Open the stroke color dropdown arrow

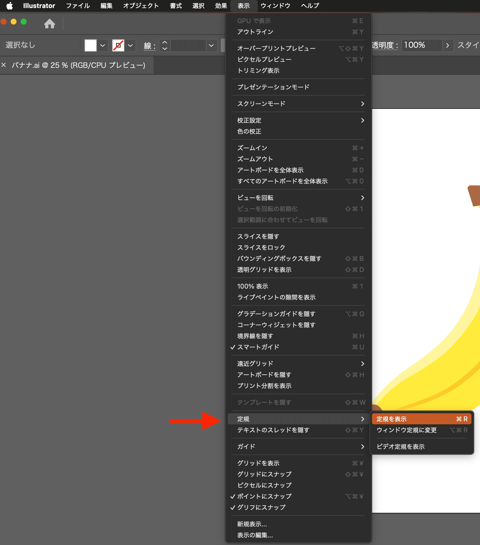[x=130, y=45]
